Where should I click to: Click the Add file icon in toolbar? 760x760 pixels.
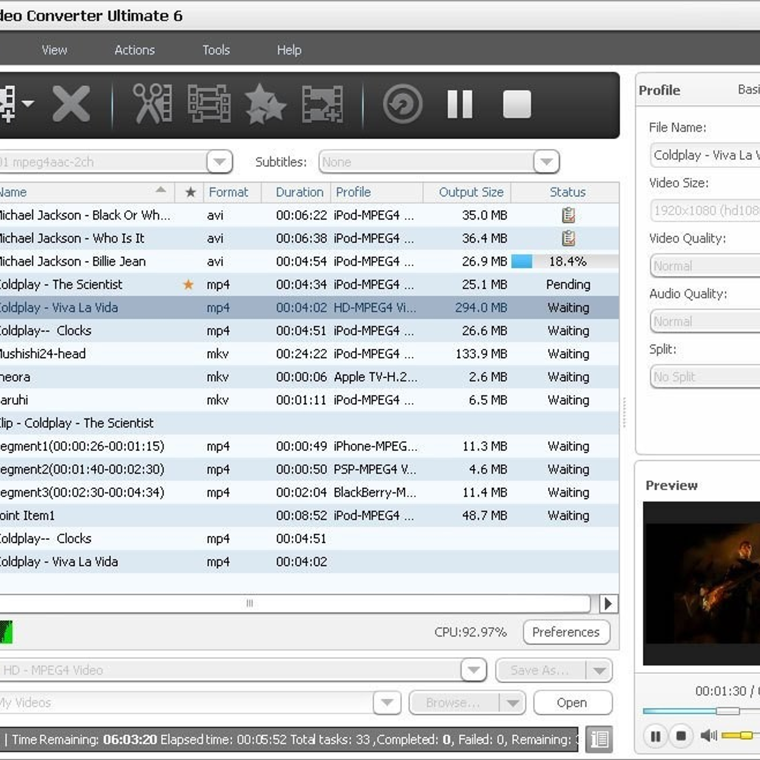tap(8, 104)
